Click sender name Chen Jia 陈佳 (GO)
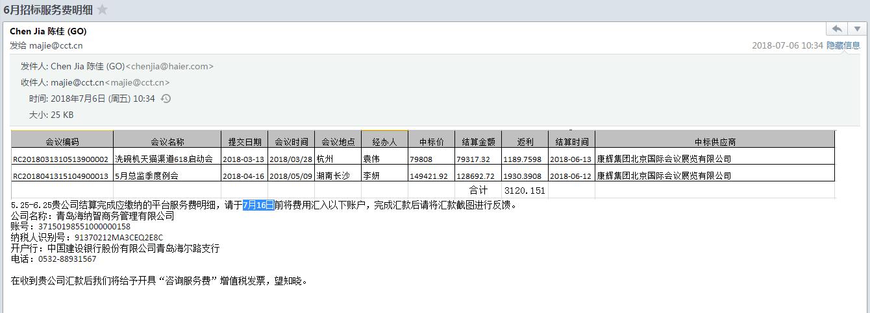The width and height of the screenshot is (870, 313). [48, 31]
